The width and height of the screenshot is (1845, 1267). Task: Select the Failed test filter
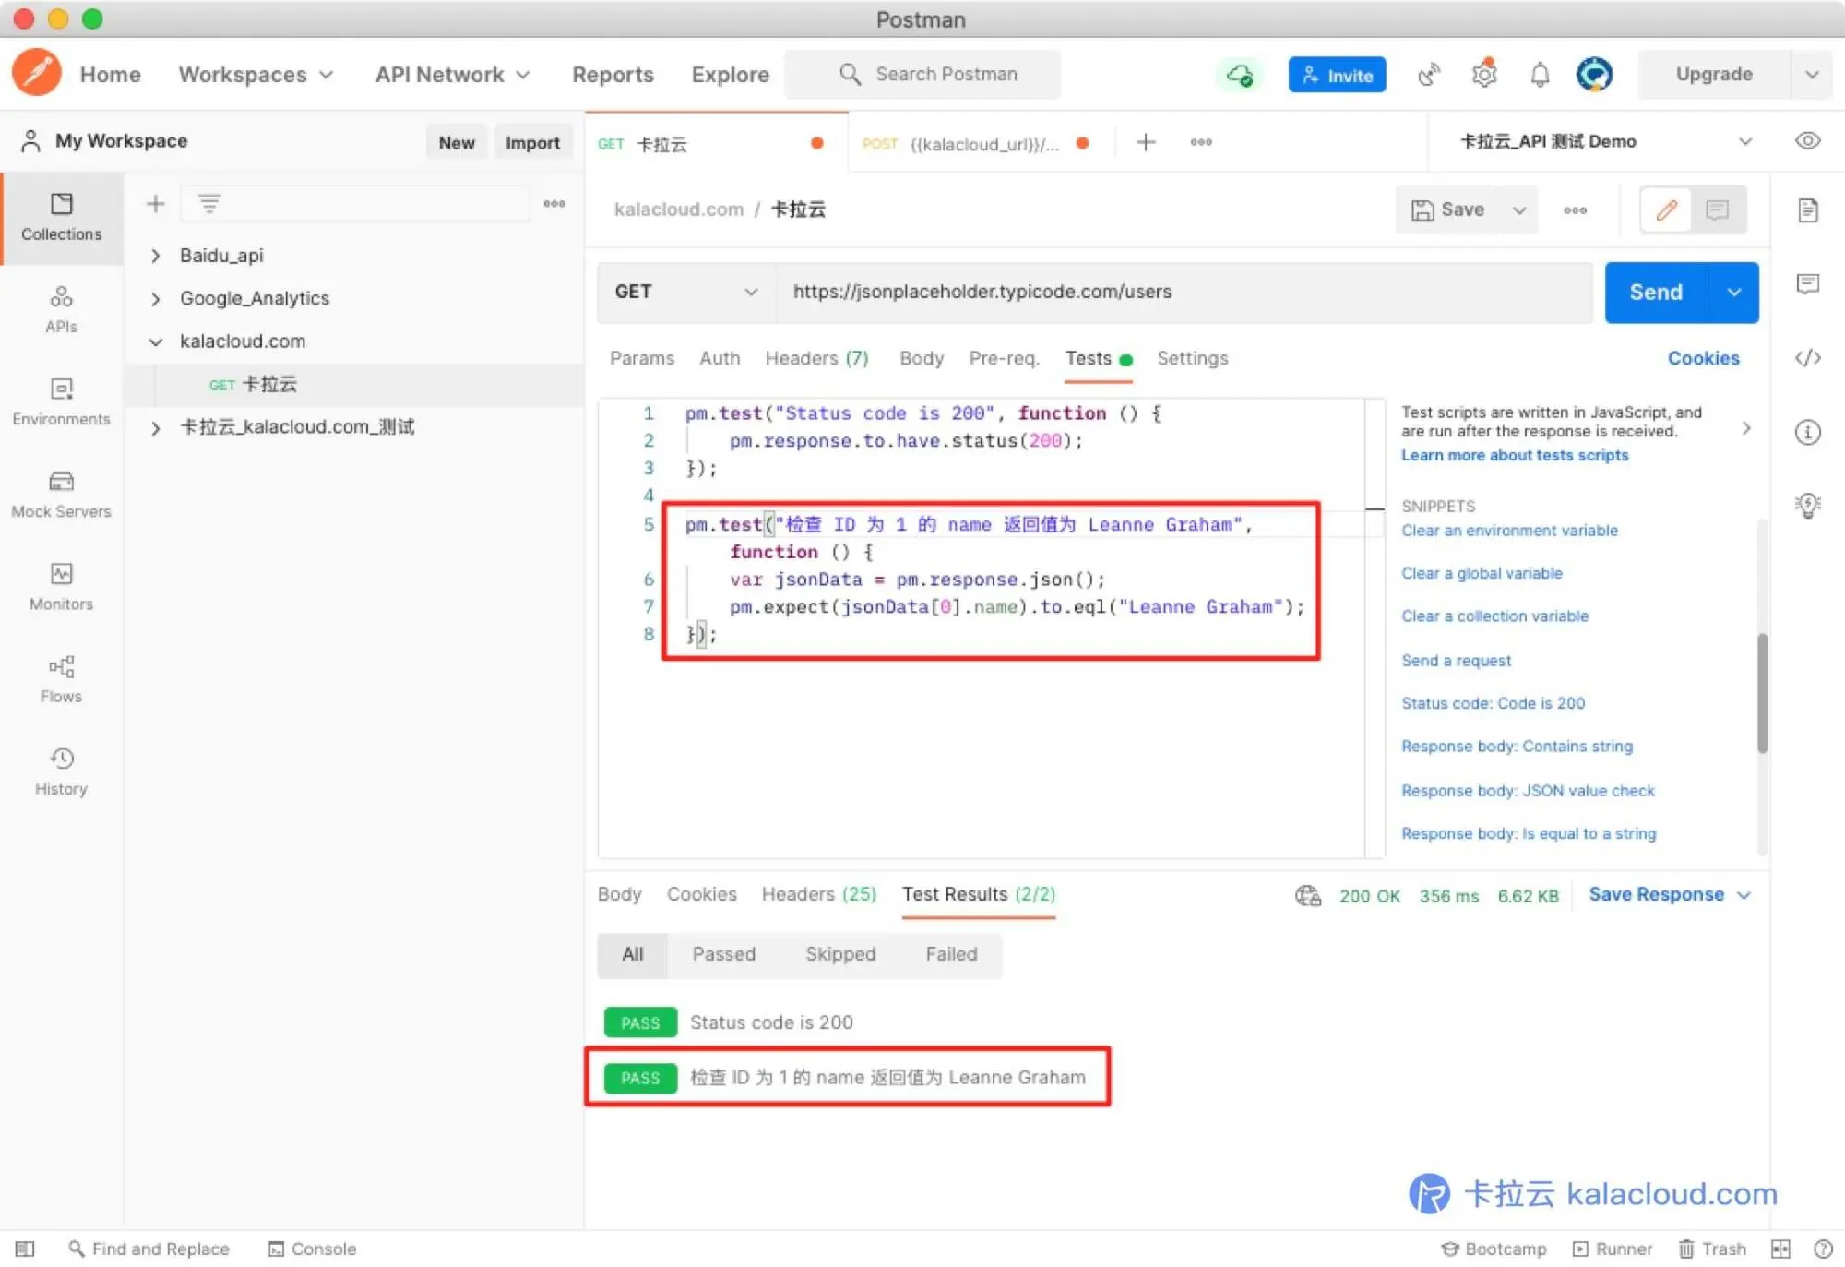(951, 954)
